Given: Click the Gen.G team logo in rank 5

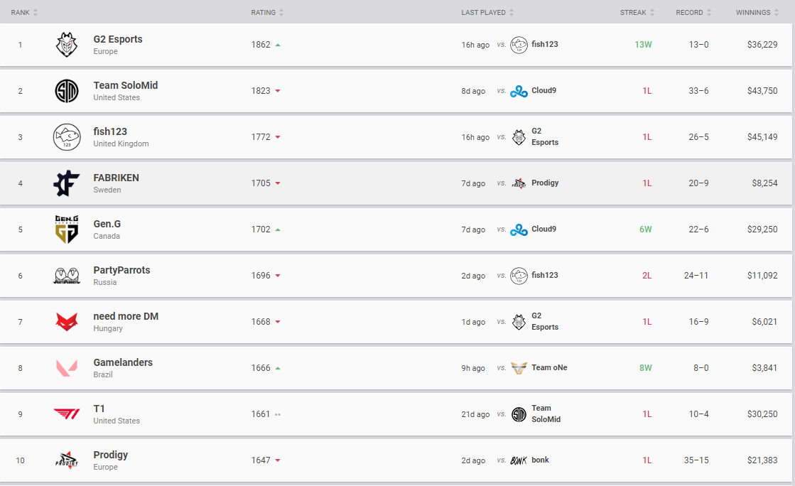Looking at the screenshot, I should click(x=66, y=229).
